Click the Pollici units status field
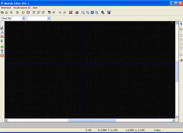 pos(157,130)
